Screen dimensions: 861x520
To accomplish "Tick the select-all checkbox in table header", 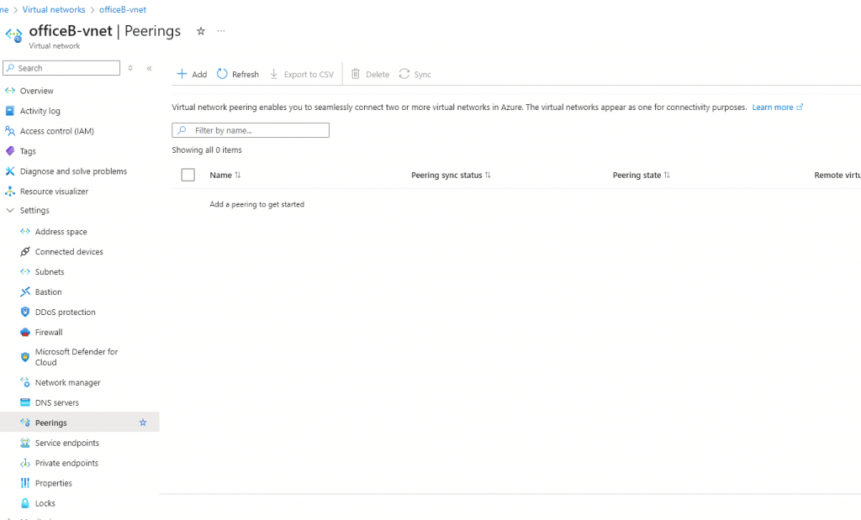I will (x=188, y=175).
